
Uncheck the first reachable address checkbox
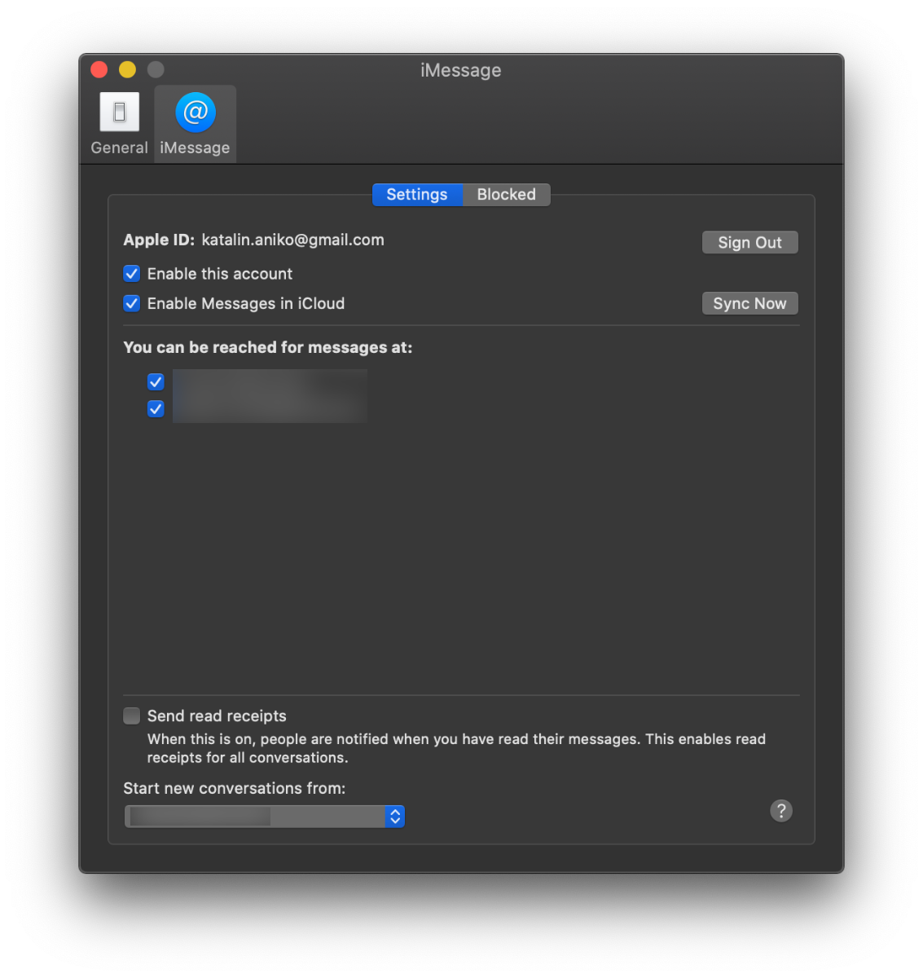156,381
